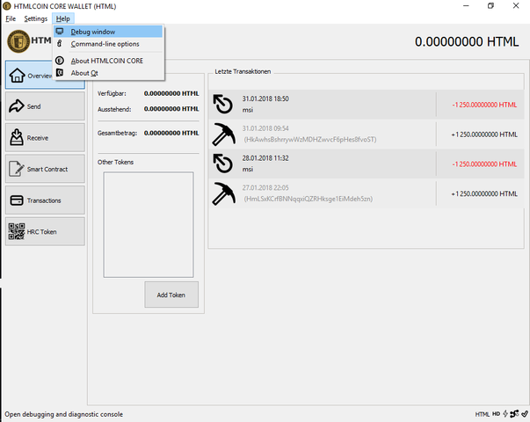The height and width of the screenshot is (422, 530).
Task: Click the network connections status icon
Action: pos(514,413)
